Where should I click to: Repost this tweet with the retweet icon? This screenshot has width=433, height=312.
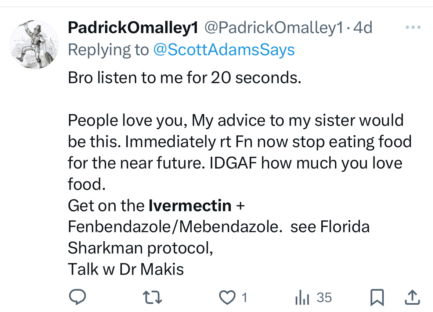pyautogui.click(x=152, y=297)
